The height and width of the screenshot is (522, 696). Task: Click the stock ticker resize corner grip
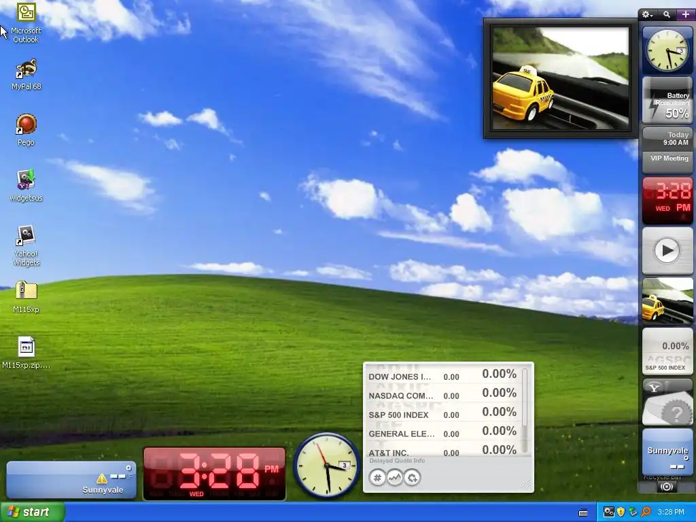527,485
